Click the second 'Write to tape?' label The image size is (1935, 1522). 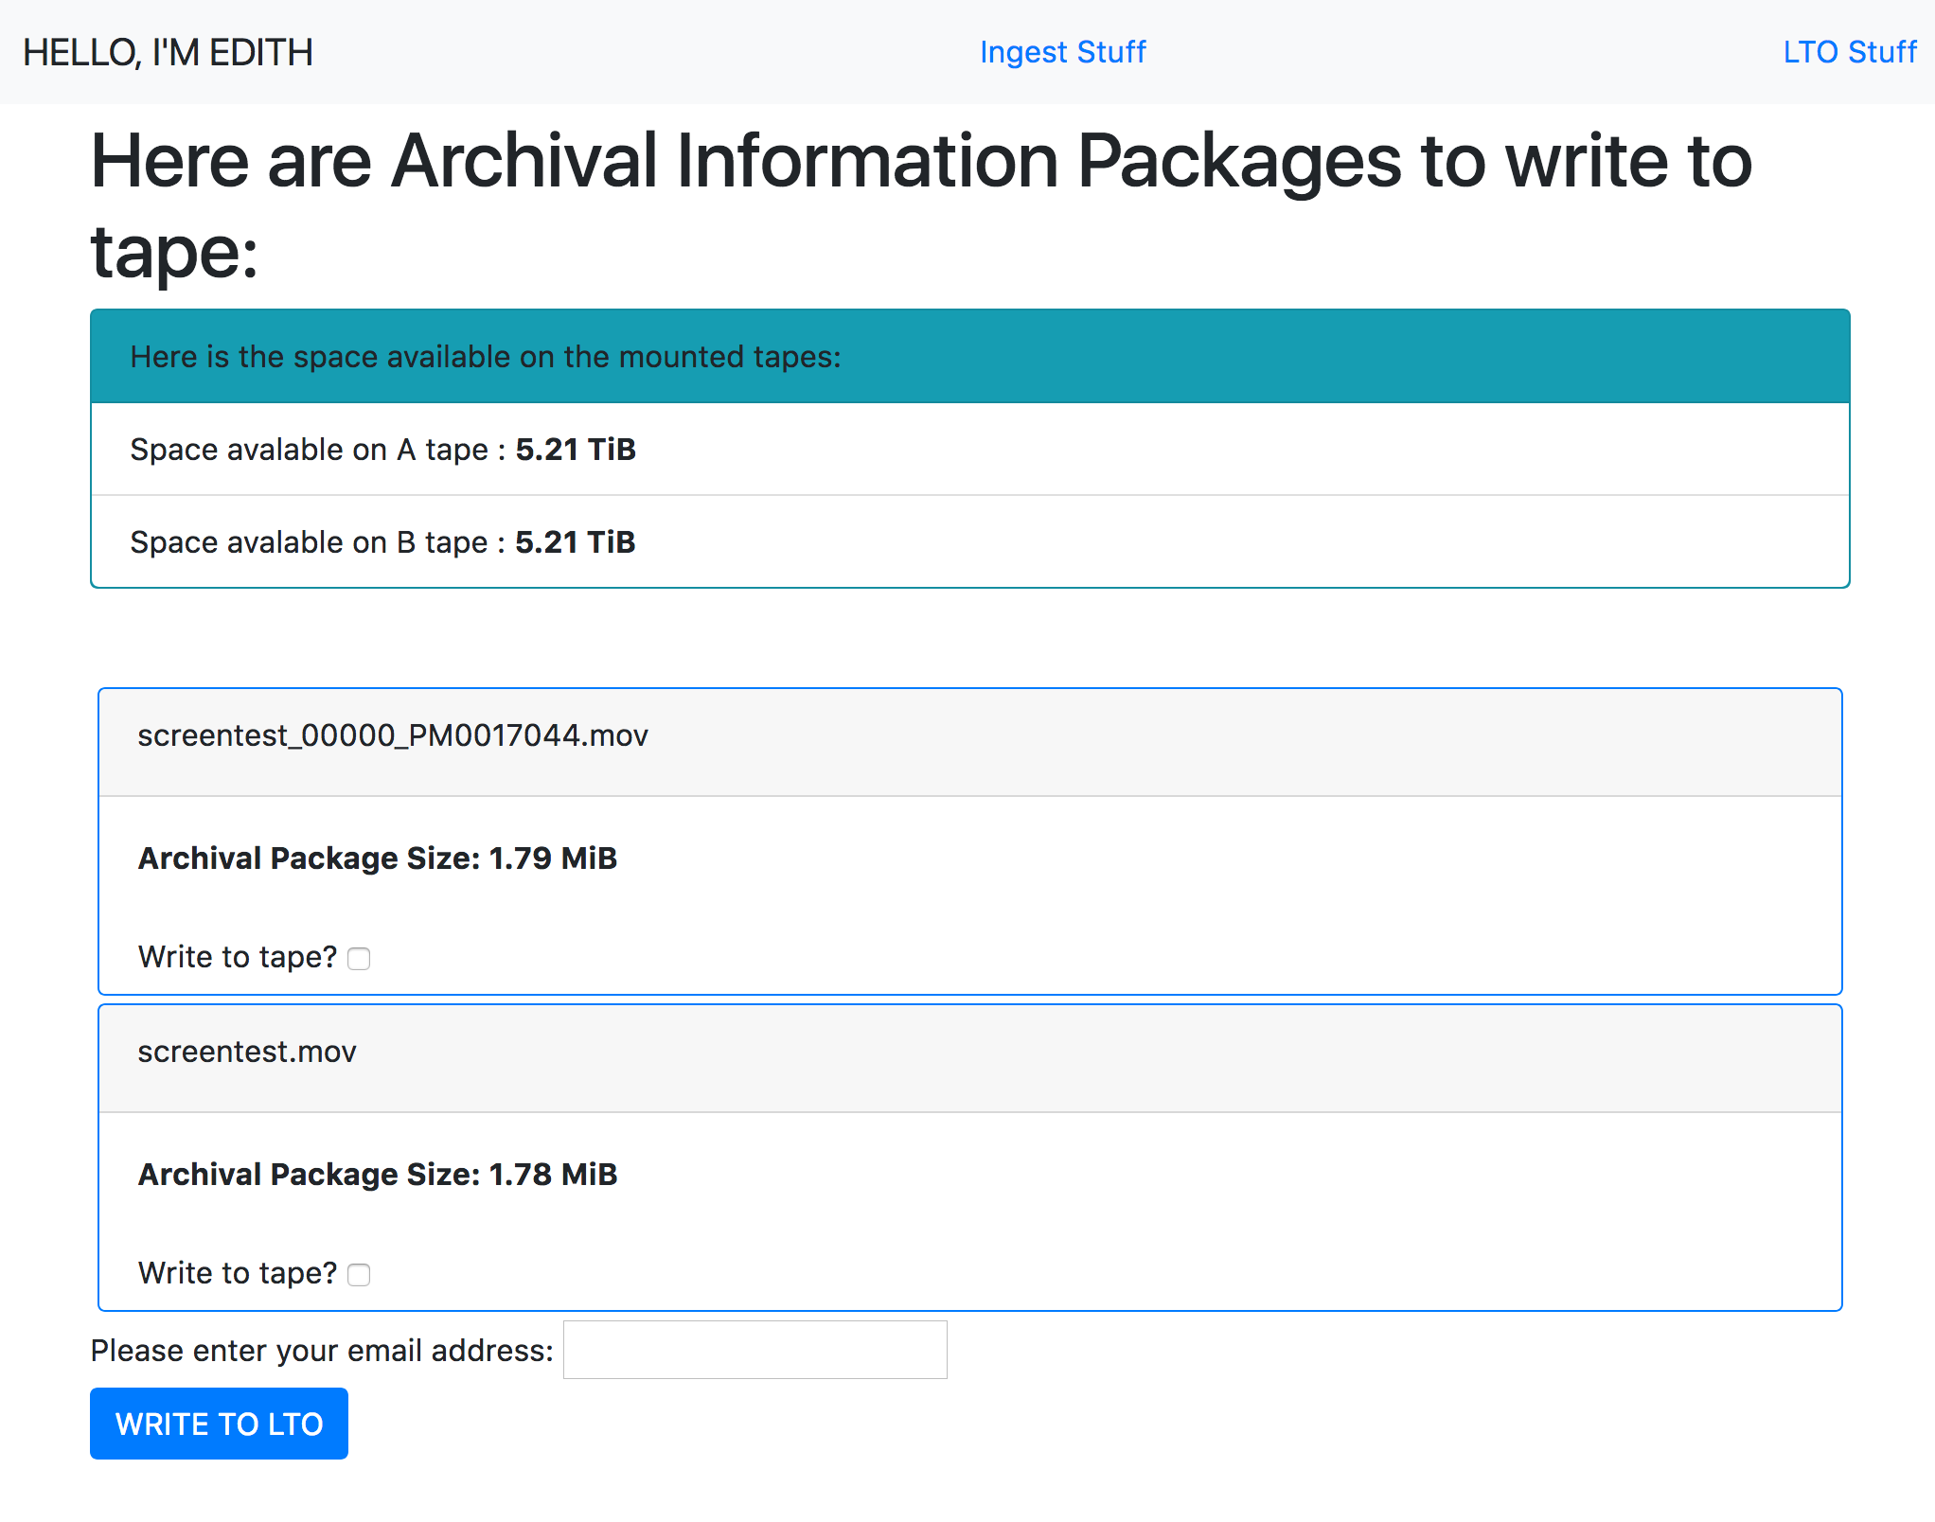[x=237, y=1273]
